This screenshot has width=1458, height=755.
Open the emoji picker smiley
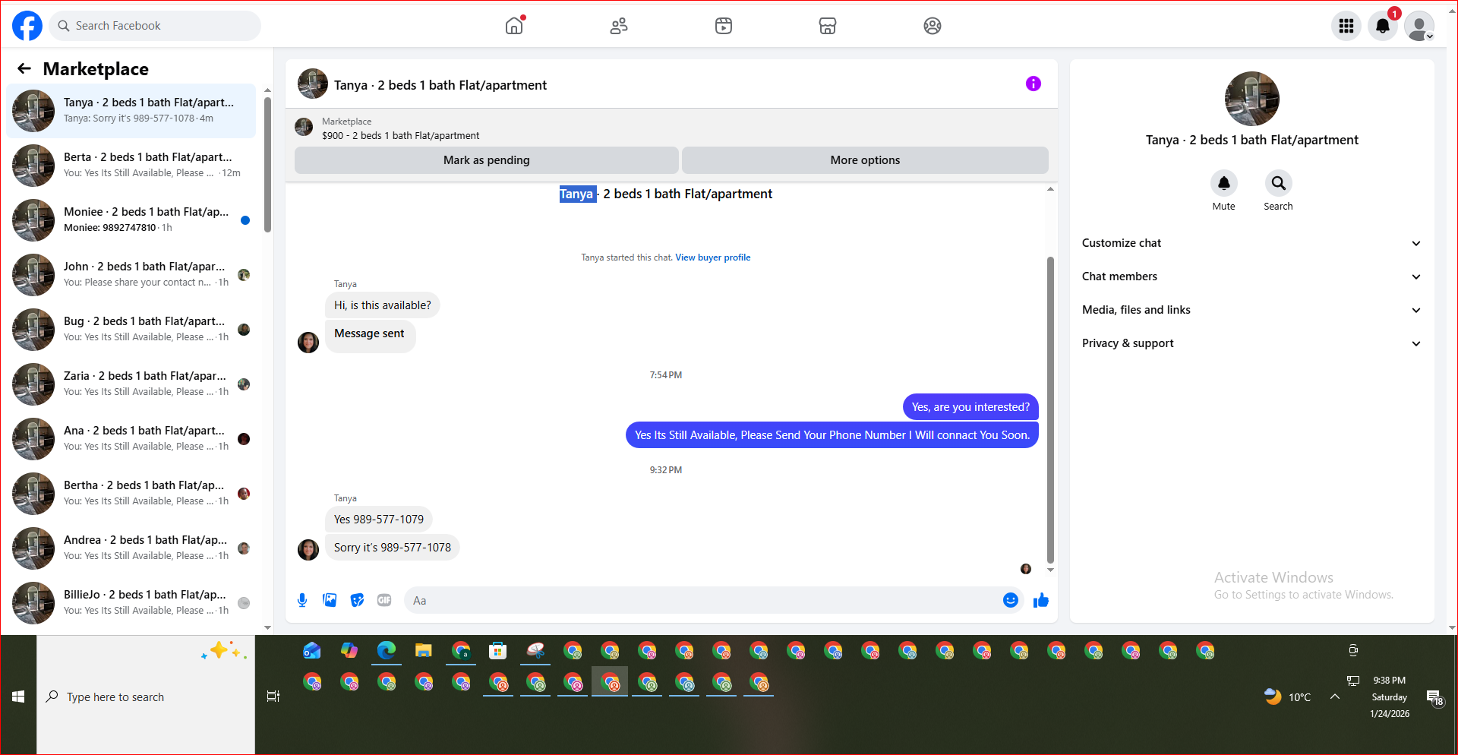[1011, 600]
